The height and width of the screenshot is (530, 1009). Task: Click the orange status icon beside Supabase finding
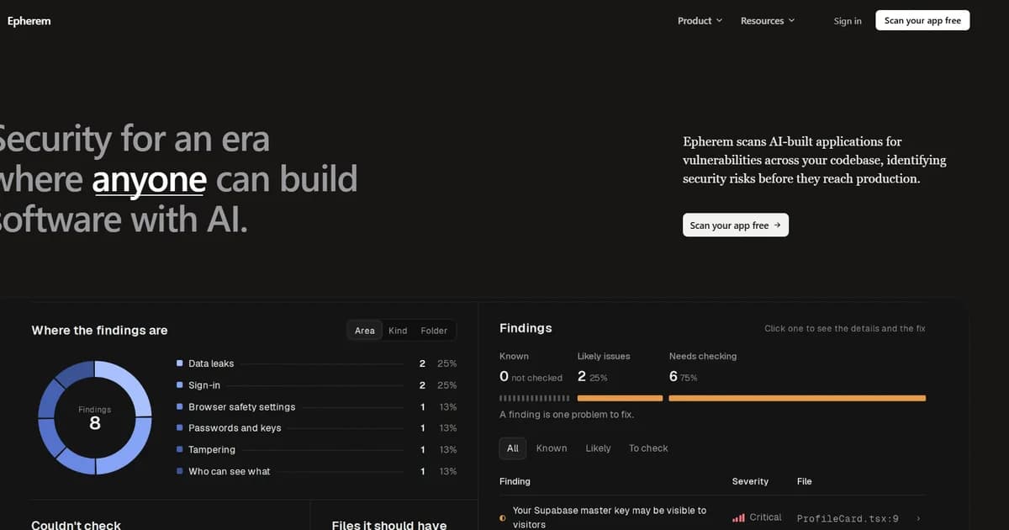click(x=503, y=518)
